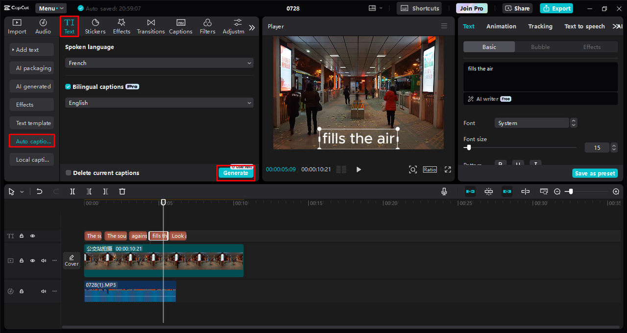Open the player hamburger menu
This screenshot has width=627, height=333.
pos(444,26)
